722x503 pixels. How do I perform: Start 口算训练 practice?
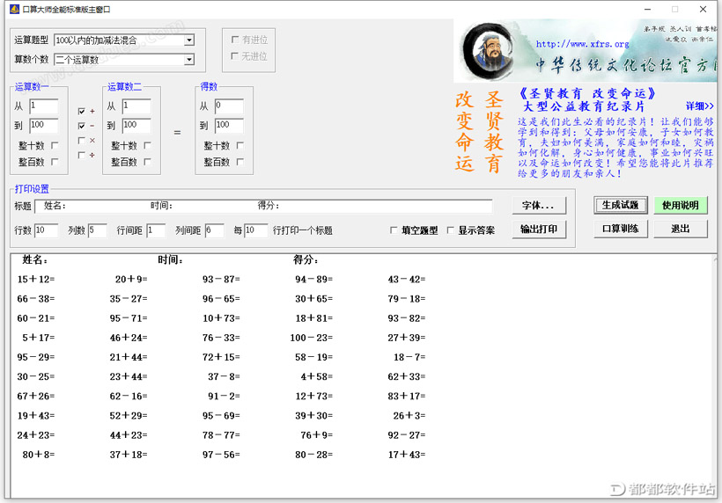point(620,229)
